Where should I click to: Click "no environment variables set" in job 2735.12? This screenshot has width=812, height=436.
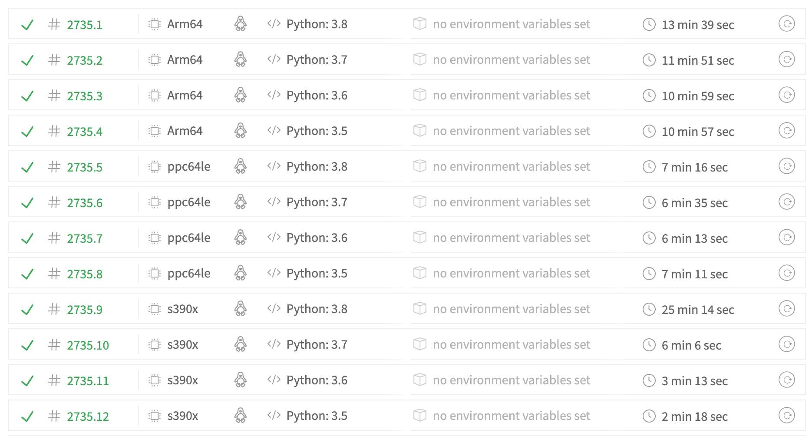click(x=512, y=416)
